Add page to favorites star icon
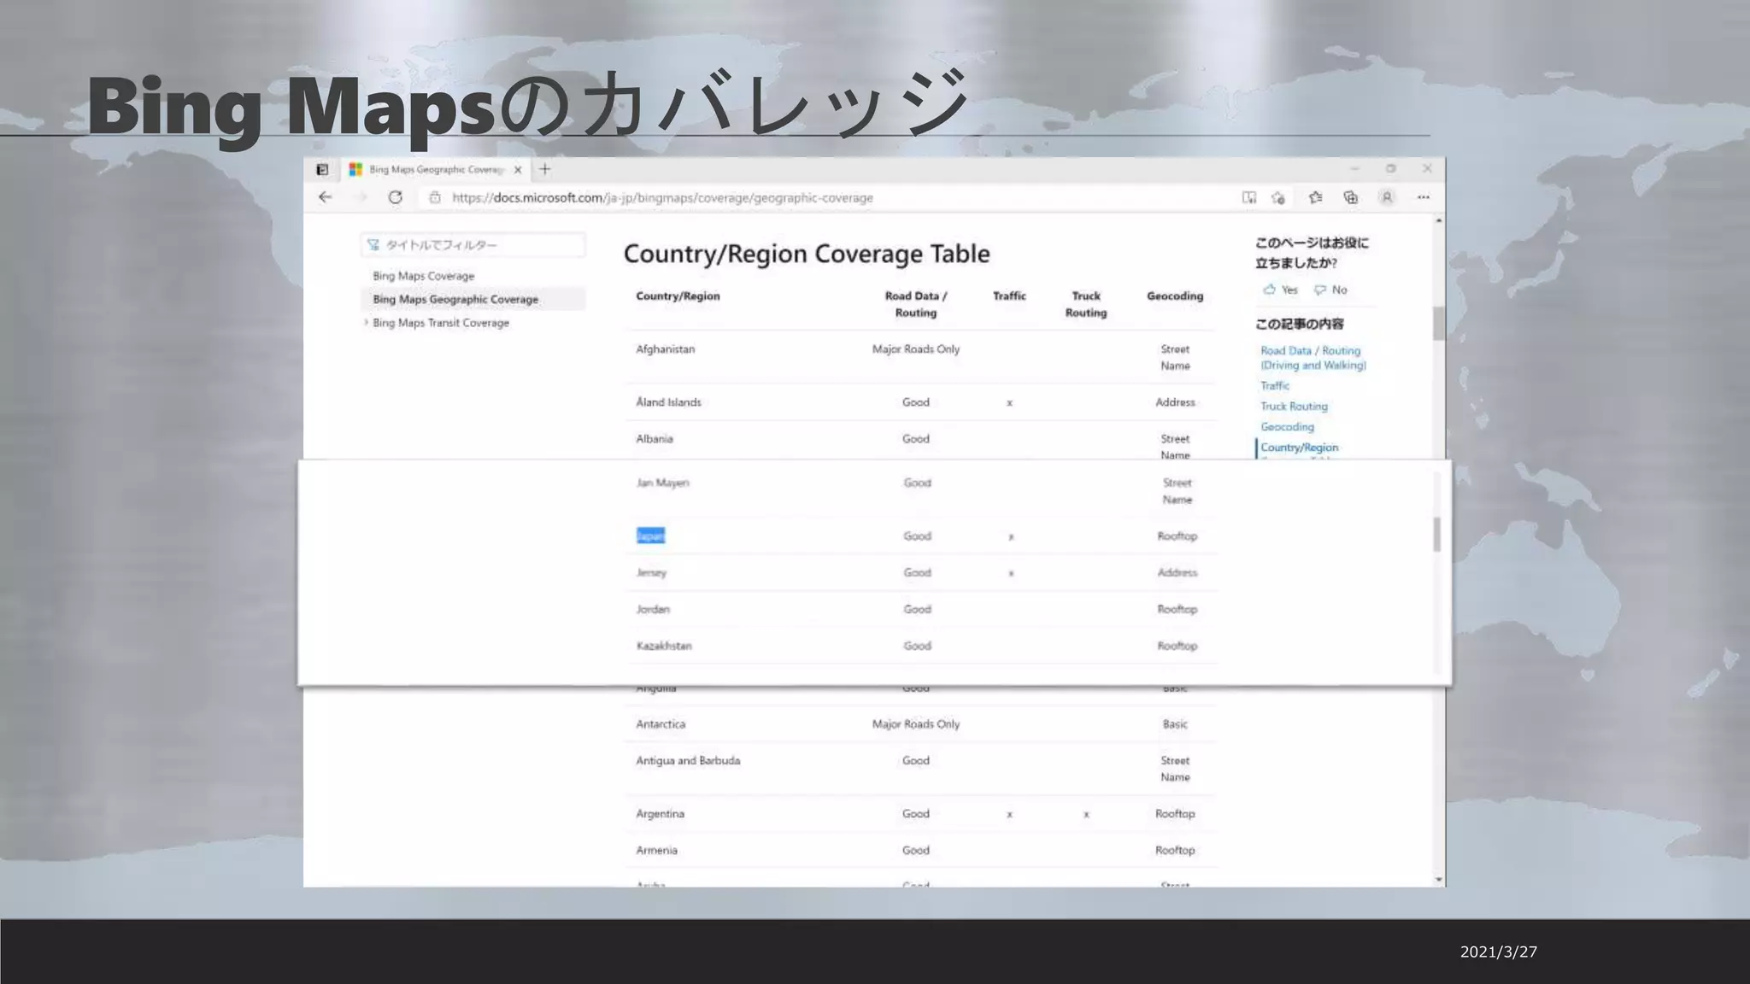 (x=1278, y=197)
